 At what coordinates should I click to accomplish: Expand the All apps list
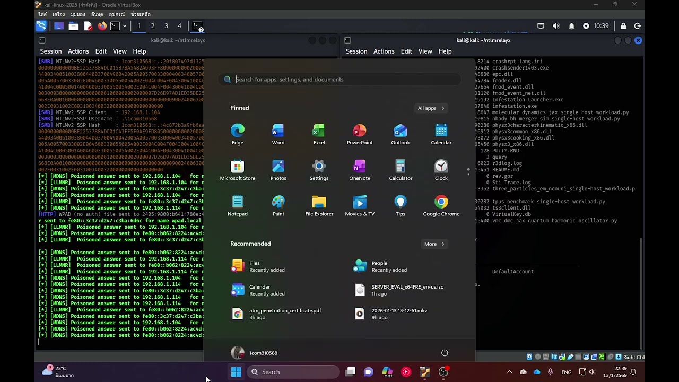click(x=431, y=108)
